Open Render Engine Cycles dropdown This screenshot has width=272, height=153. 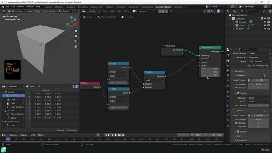(x=259, y=53)
